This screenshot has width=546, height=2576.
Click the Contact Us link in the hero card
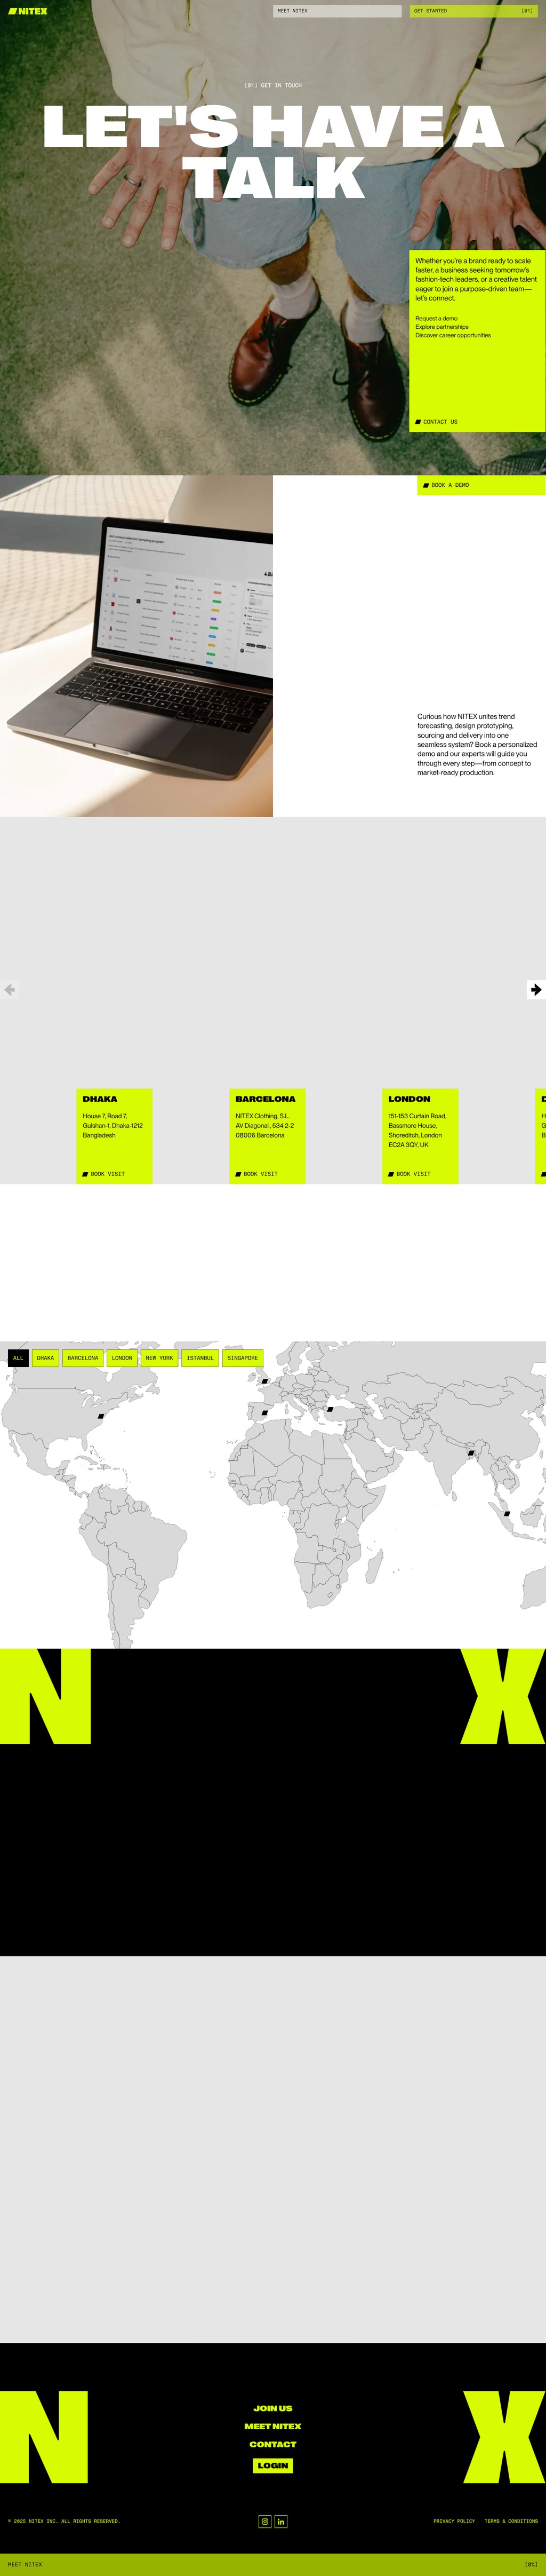[436, 422]
